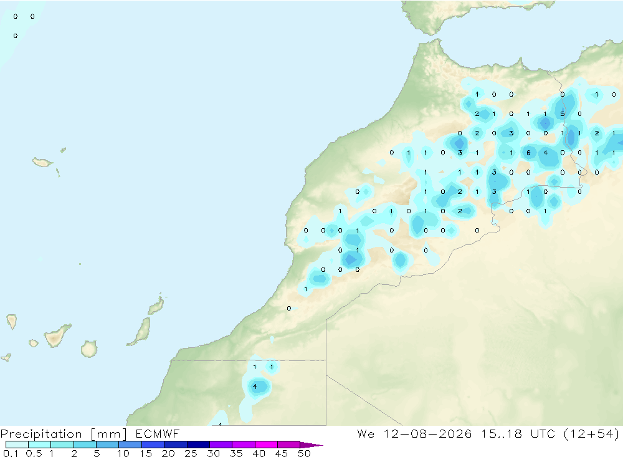Click the '(12+54)' forecast offset
Viewport: 623px width, 457px height.
coord(592,434)
